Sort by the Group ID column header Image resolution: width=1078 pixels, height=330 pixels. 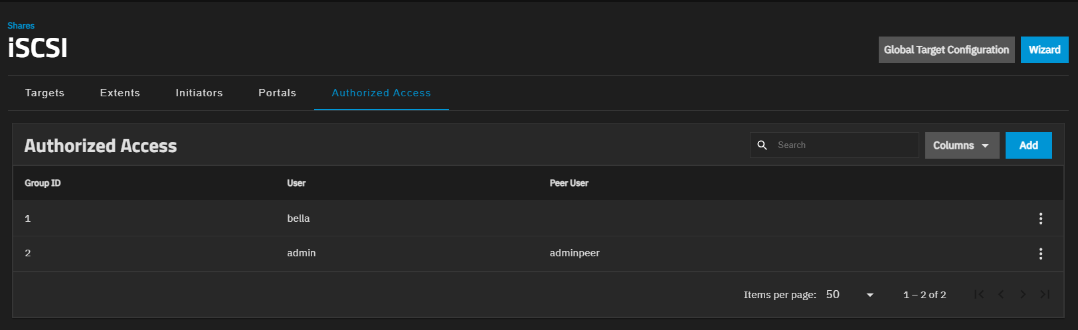pyautogui.click(x=43, y=183)
